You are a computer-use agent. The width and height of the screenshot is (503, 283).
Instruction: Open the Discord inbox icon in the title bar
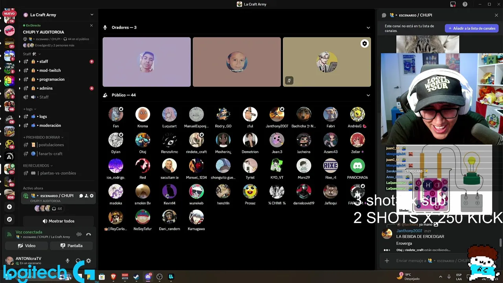[453, 4]
